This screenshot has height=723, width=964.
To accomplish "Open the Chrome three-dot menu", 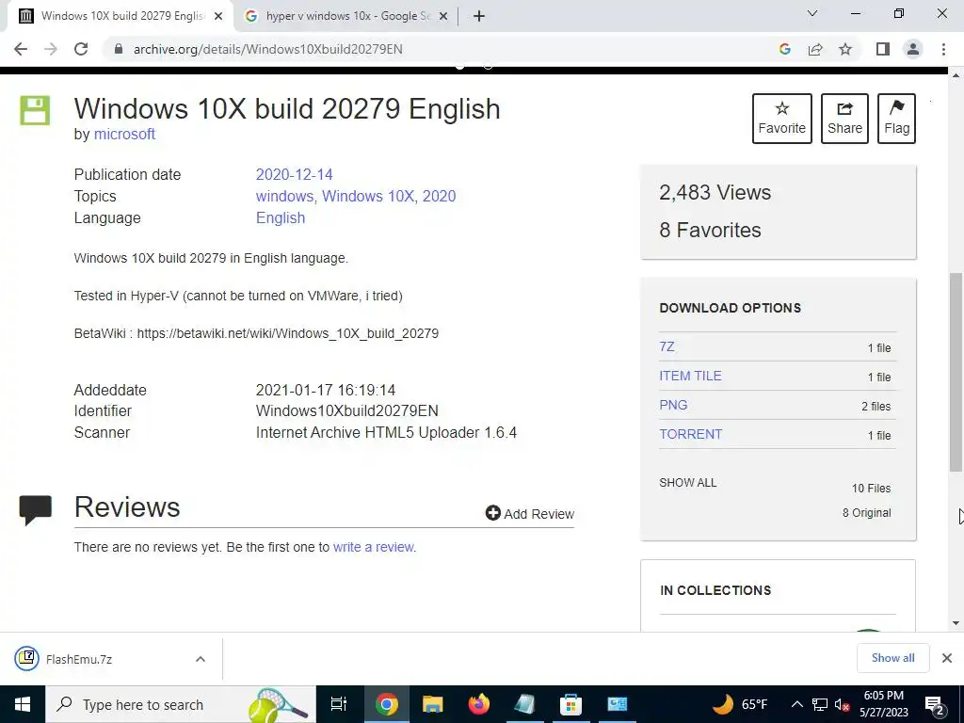I will tap(943, 49).
